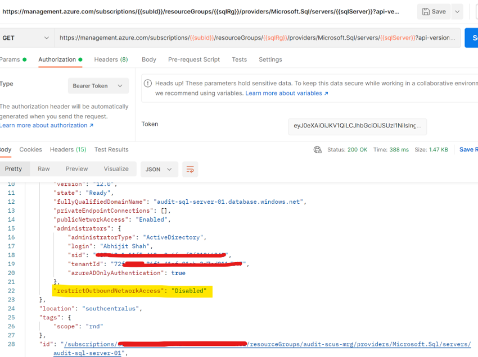Click the "Abhijit Shah" login value
Image resolution: width=478 pixels, height=357 pixels.
coord(125,246)
